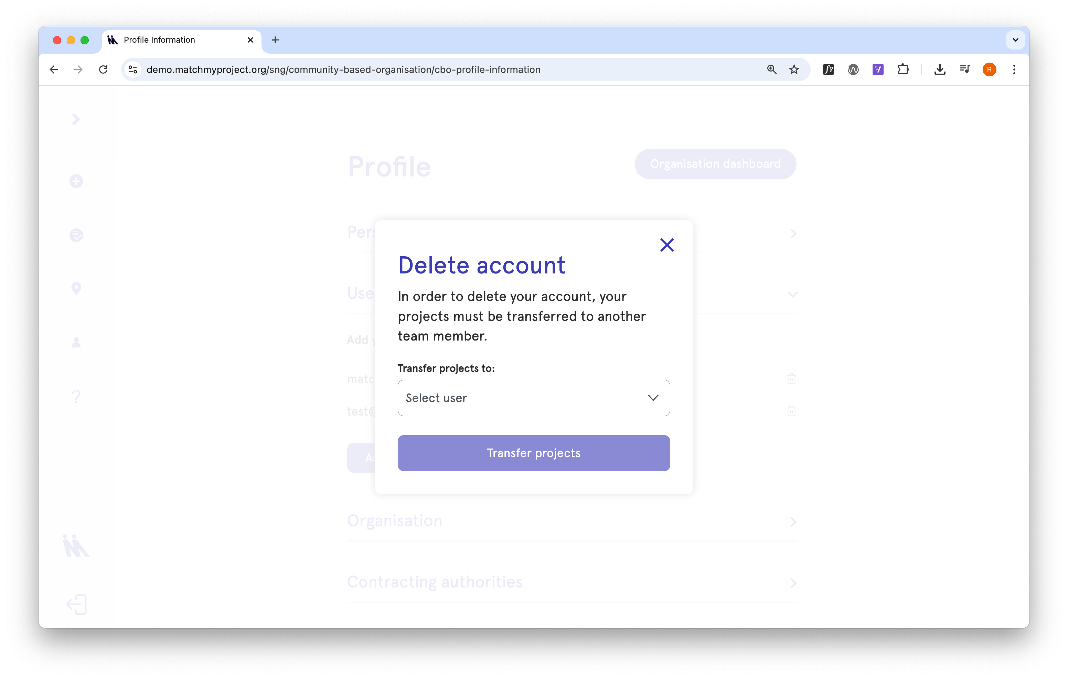Click the help question mark icon
This screenshot has height=679, width=1068.
point(76,396)
